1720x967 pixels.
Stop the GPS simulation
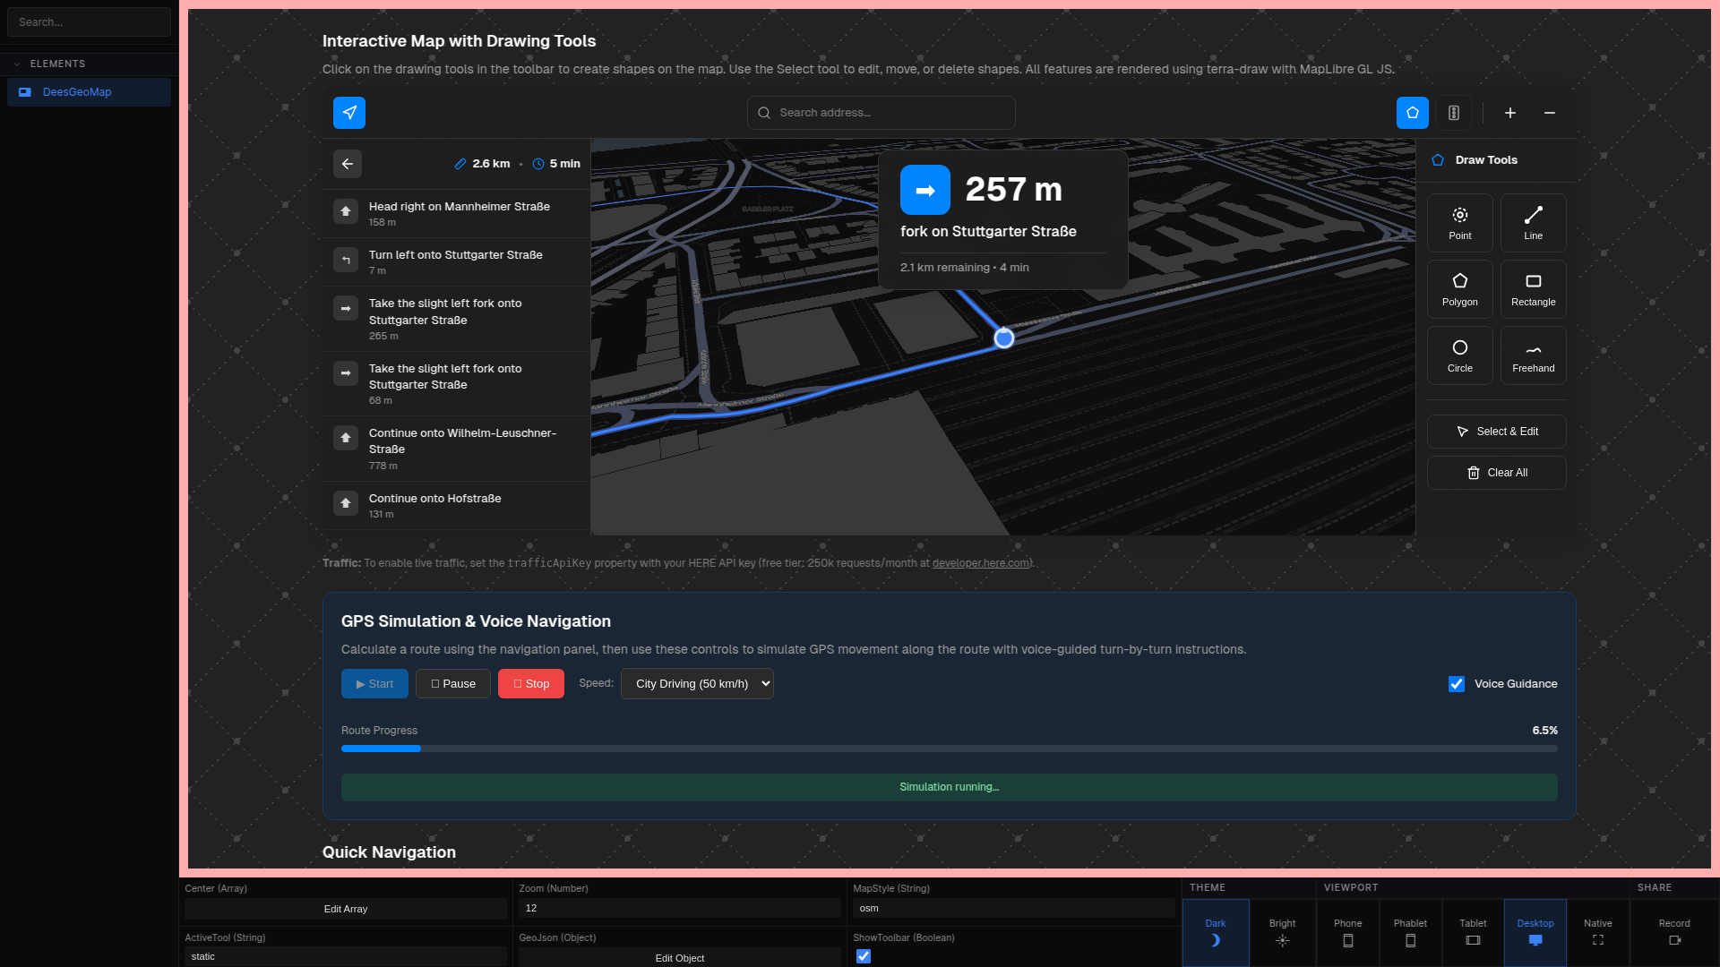[530, 684]
